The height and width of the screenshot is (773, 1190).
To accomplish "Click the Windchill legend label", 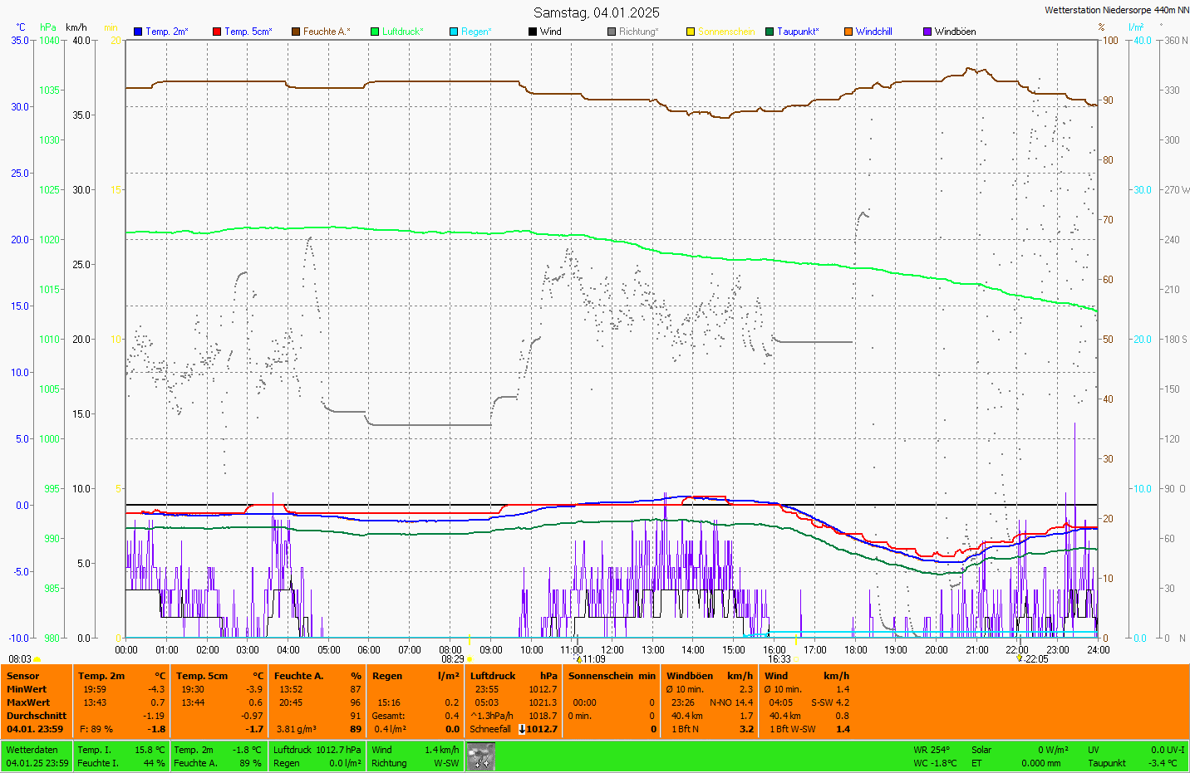I will click(873, 32).
